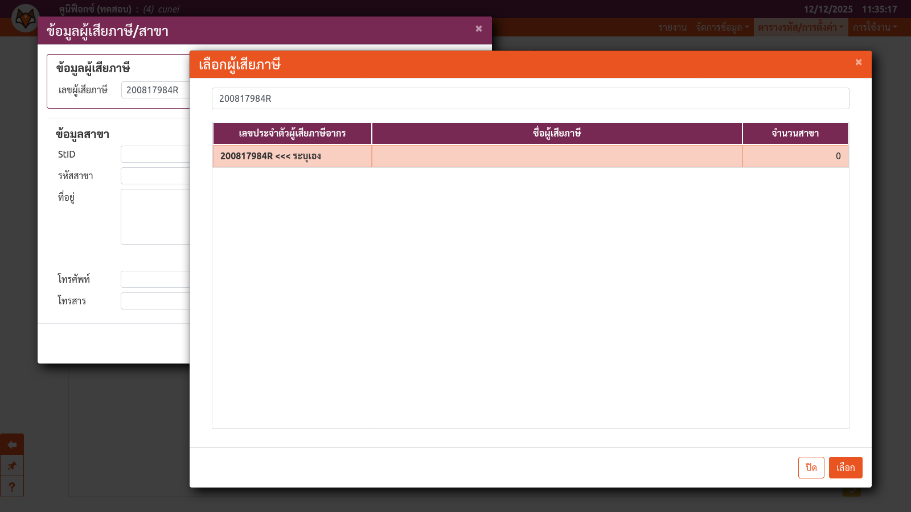
Task: Click into the StID input field
Action: pos(155,154)
